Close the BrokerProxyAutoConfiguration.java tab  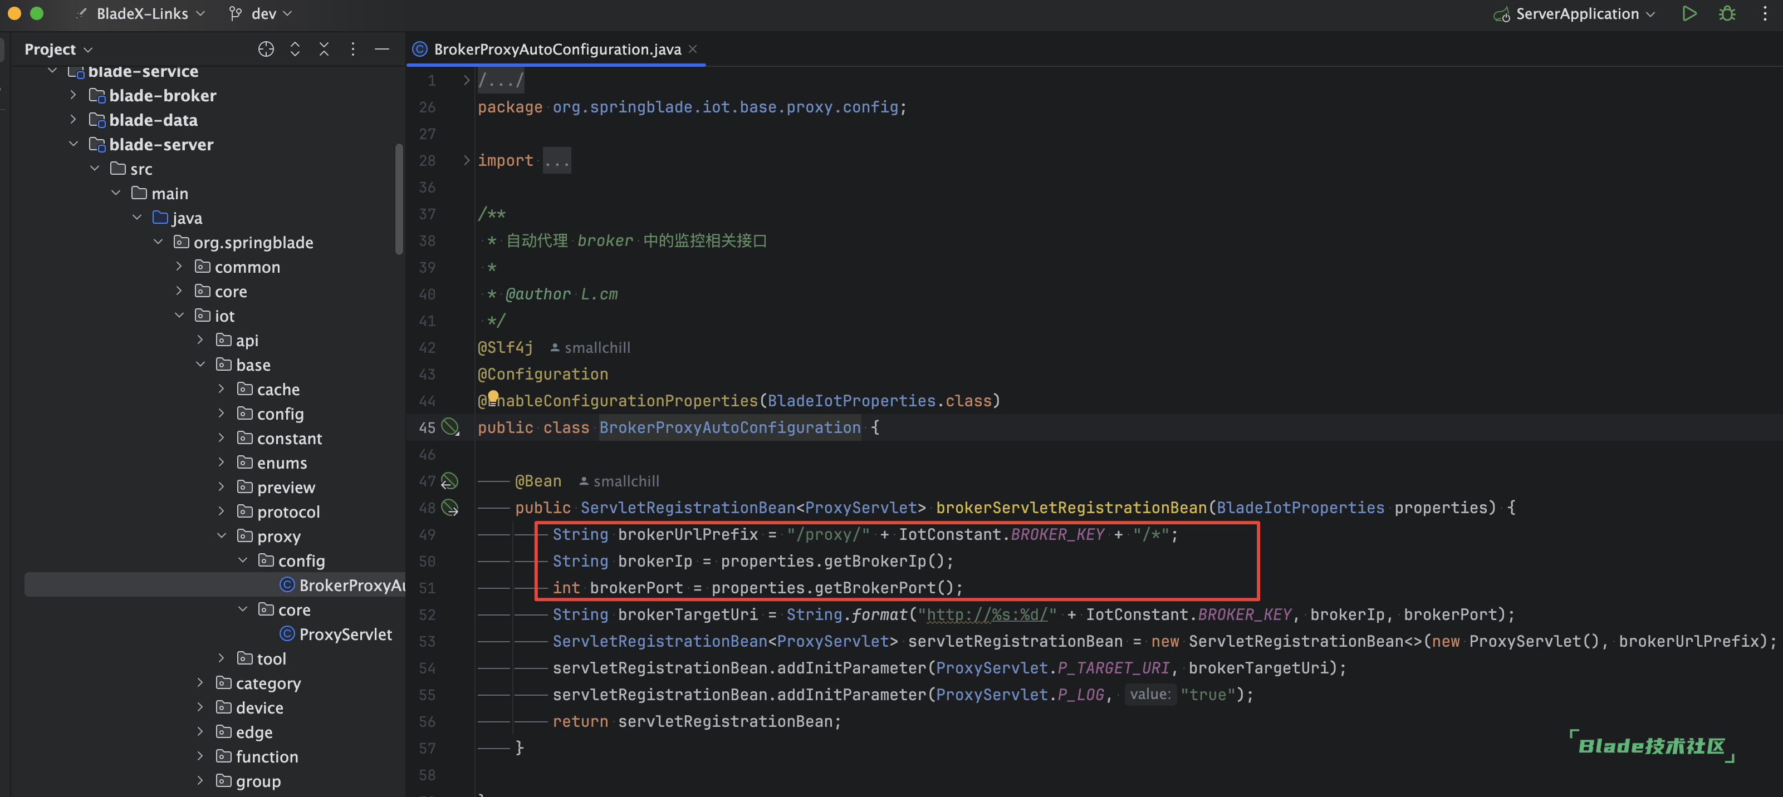coord(693,49)
